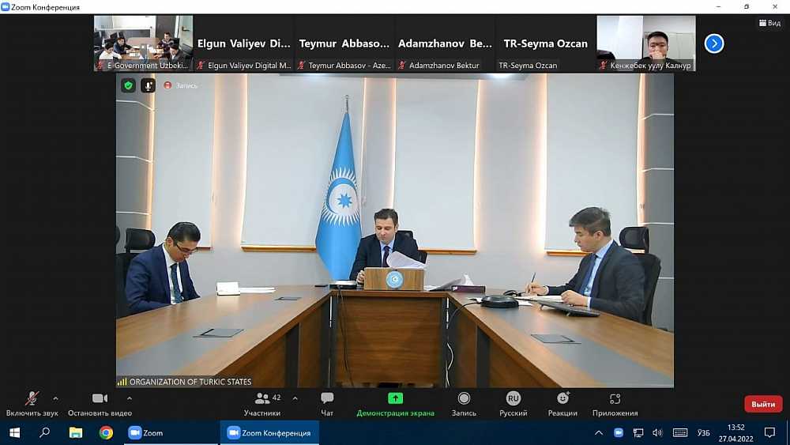Open the Приложения apps panel
This screenshot has height=445, width=790.
point(615,403)
